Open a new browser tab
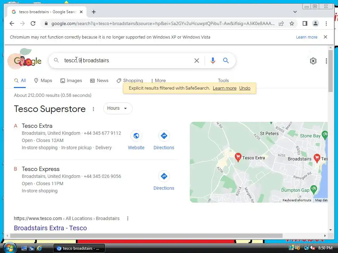Image resolution: width=338 pixels, height=253 pixels. point(93,12)
